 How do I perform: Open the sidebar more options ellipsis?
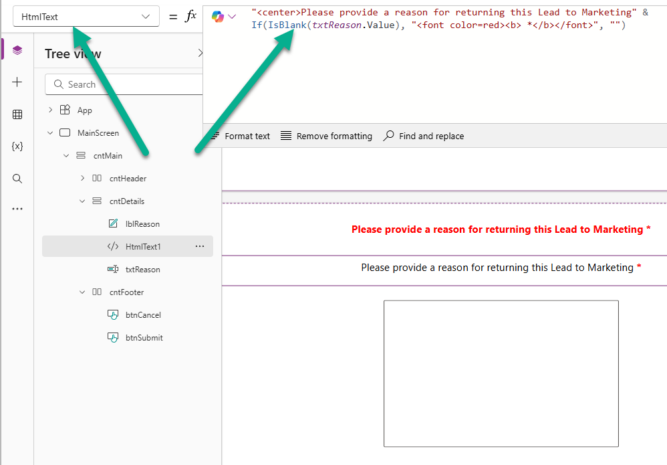[x=17, y=209]
